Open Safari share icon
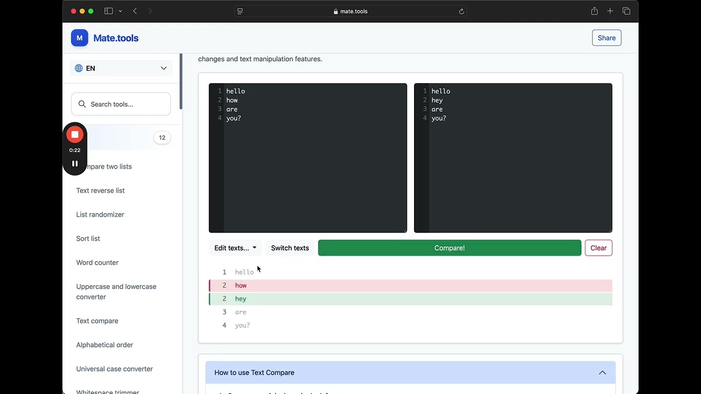 tap(594, 11)
